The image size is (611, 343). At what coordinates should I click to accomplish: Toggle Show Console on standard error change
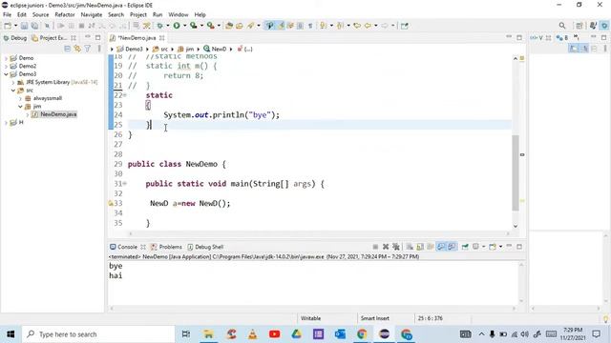pyautogui.click(x=452, y=247)
